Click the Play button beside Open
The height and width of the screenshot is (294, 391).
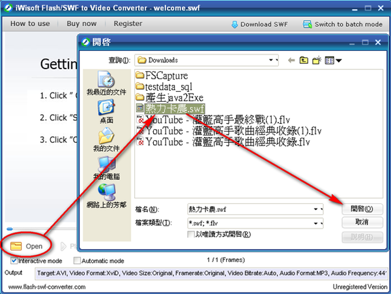coord(68,246)
